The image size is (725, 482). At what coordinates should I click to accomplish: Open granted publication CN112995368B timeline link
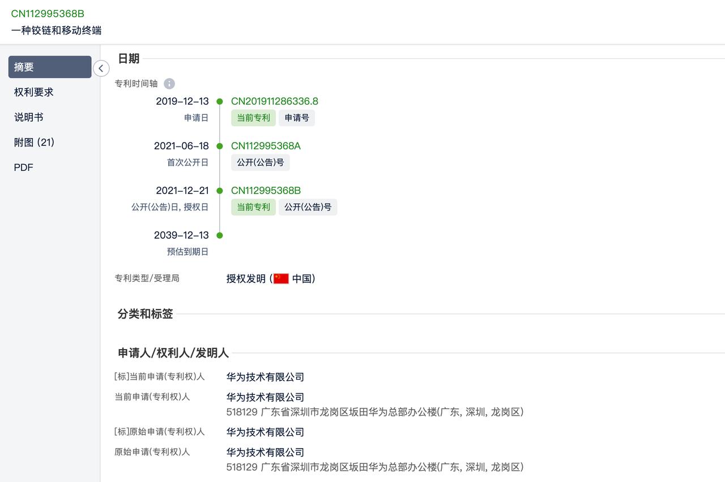click(266, 191)
